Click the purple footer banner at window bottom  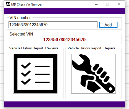64,104
